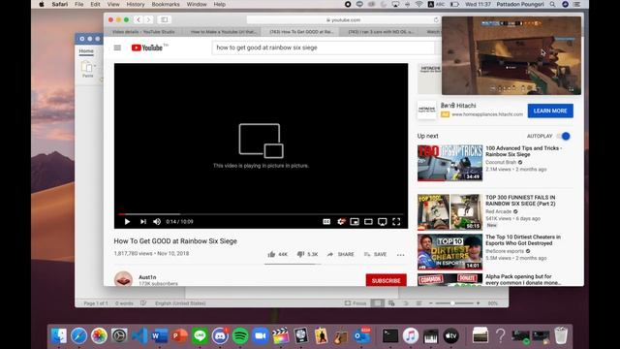Open PowerPoint from the Dock

pos(179,336)
